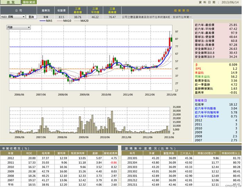The height and width of the screenshot is (188, 243).
Task: Select the average price value 46.22
Action: [x=95, y=17]
